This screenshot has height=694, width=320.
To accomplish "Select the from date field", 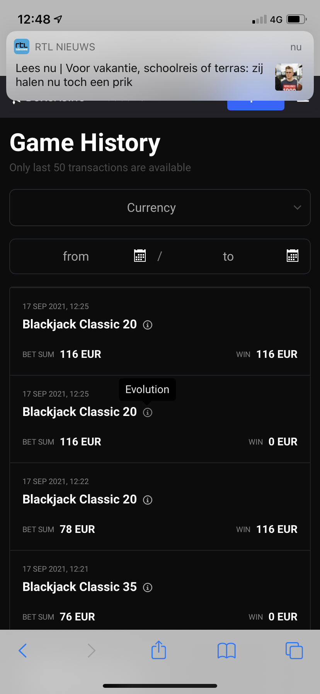I will (76, 256).
